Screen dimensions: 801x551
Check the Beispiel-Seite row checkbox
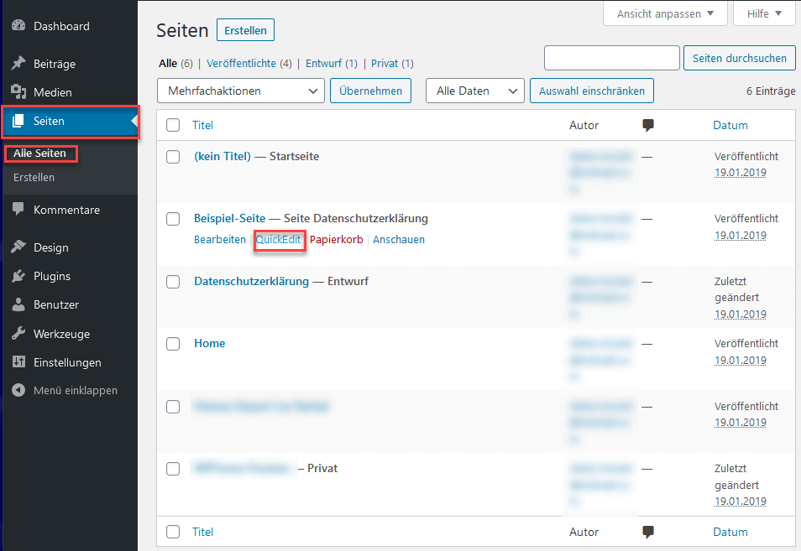coord(173,219)
